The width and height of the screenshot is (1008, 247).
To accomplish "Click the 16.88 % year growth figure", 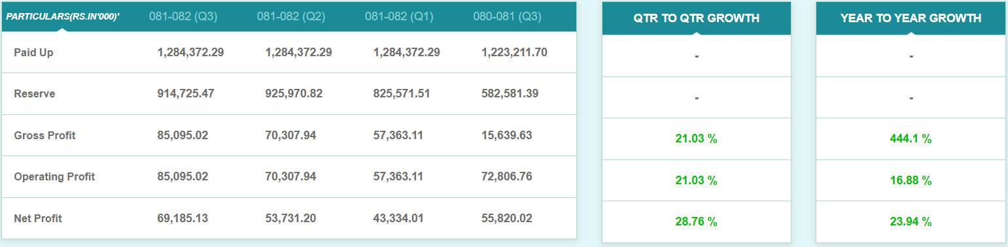I will [911, 180].
